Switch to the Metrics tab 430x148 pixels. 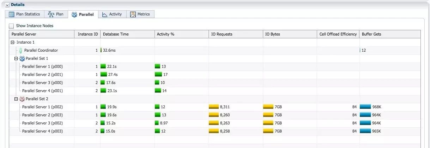click(140, 14)
